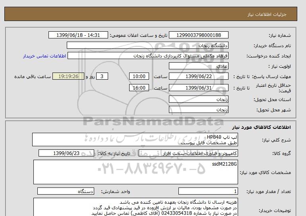Click the remaining days field showing 3
Viewport: 306px width, 216px height.
pos(102,76)
